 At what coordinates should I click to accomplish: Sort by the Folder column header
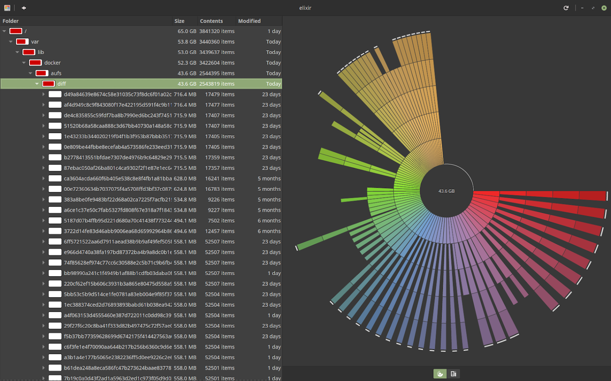click(x=10, y=21)
